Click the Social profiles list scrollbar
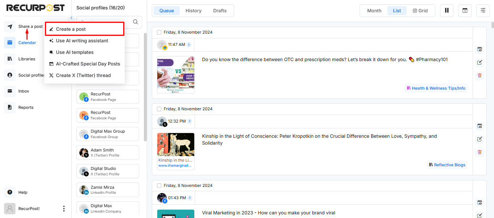The height and width of the screenshot is (218, 494). point(145,87)
